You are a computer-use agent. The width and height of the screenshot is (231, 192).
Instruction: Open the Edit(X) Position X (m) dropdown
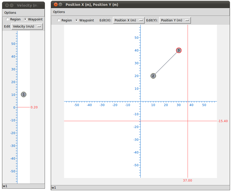point(129,20)
